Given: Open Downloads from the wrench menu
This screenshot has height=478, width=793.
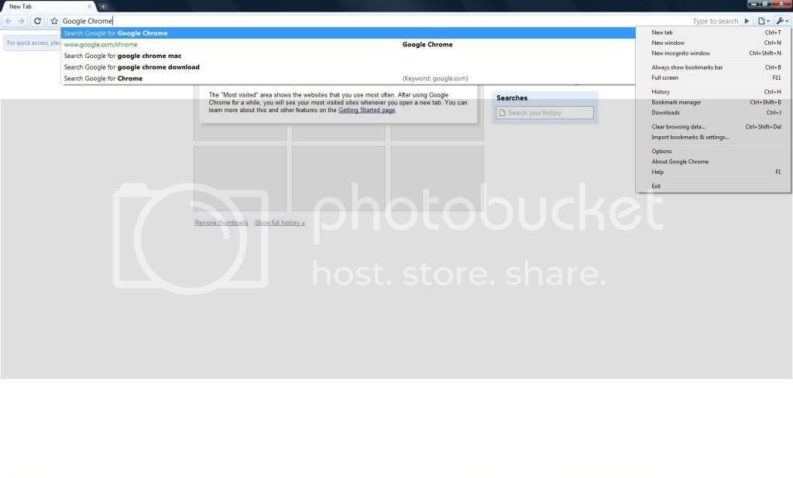Looking at the screenshot, I should pos(665,112).
